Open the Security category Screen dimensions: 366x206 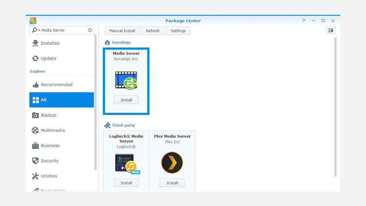(61, 161)
